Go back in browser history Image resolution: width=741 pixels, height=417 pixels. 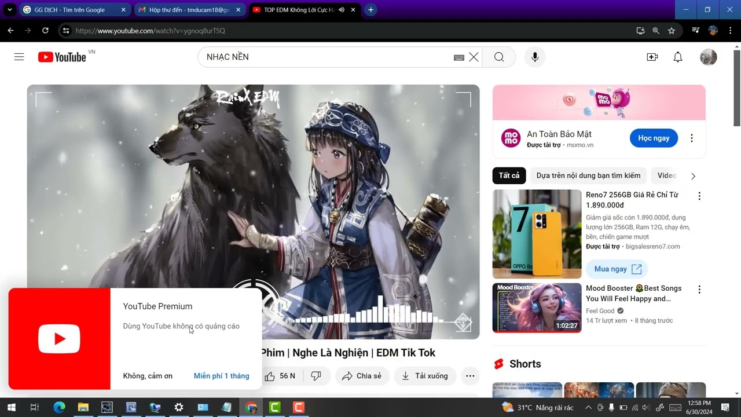coord(10,31)
